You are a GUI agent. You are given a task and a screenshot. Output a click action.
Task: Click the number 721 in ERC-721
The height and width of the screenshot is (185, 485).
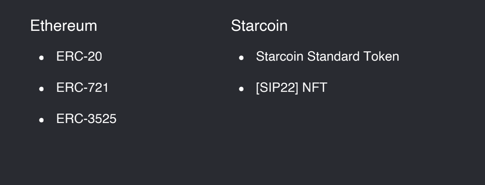[98, 87]
